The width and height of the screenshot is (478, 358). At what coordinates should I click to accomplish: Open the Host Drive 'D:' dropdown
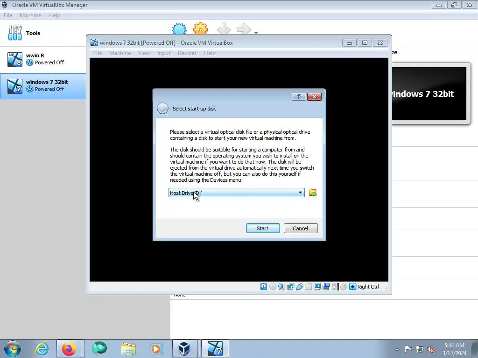coord(237,193)
